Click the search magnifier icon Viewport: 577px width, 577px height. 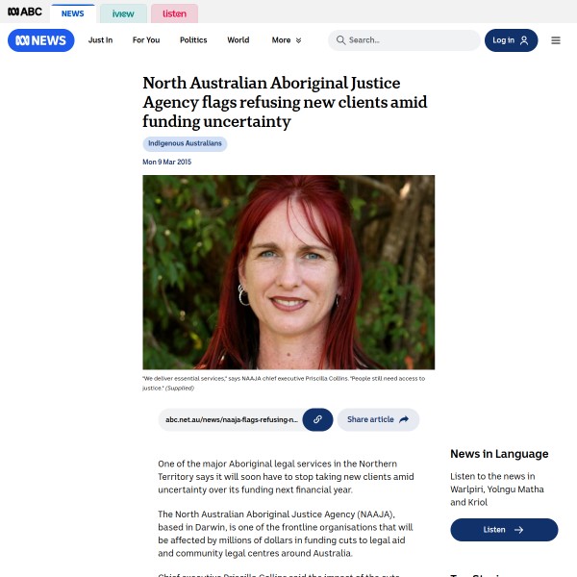coord(340,40)
